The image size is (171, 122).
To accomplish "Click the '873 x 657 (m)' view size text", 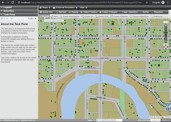I will (144, 120).
